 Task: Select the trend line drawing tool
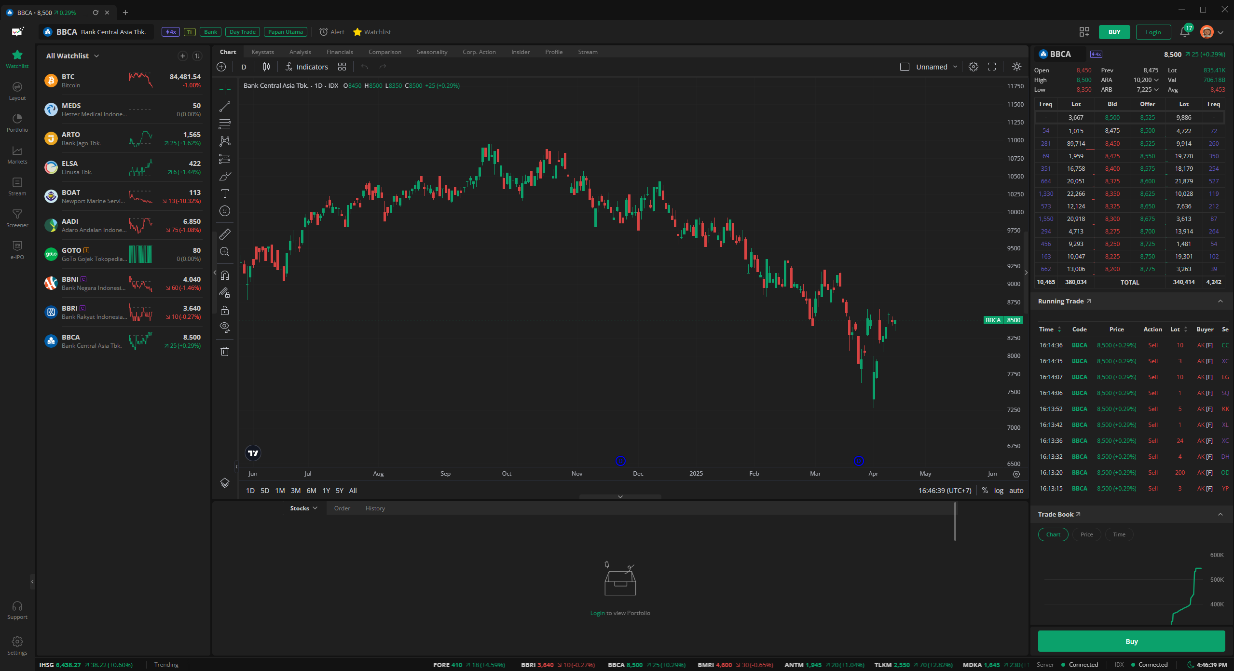[x=225, y=107]
